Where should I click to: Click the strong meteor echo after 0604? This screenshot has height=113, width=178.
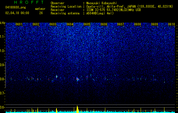78,79
